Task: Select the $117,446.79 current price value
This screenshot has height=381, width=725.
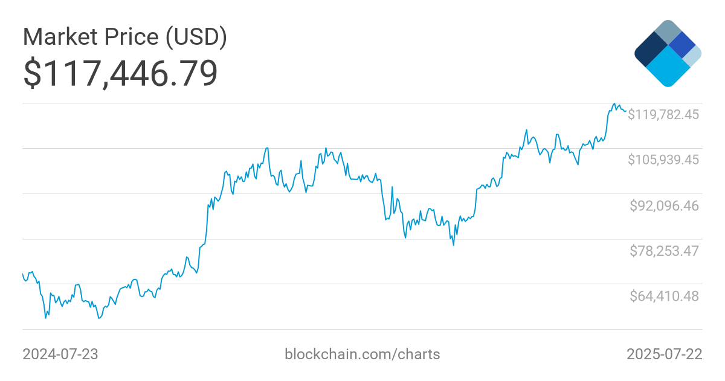Action: (120, 73)
